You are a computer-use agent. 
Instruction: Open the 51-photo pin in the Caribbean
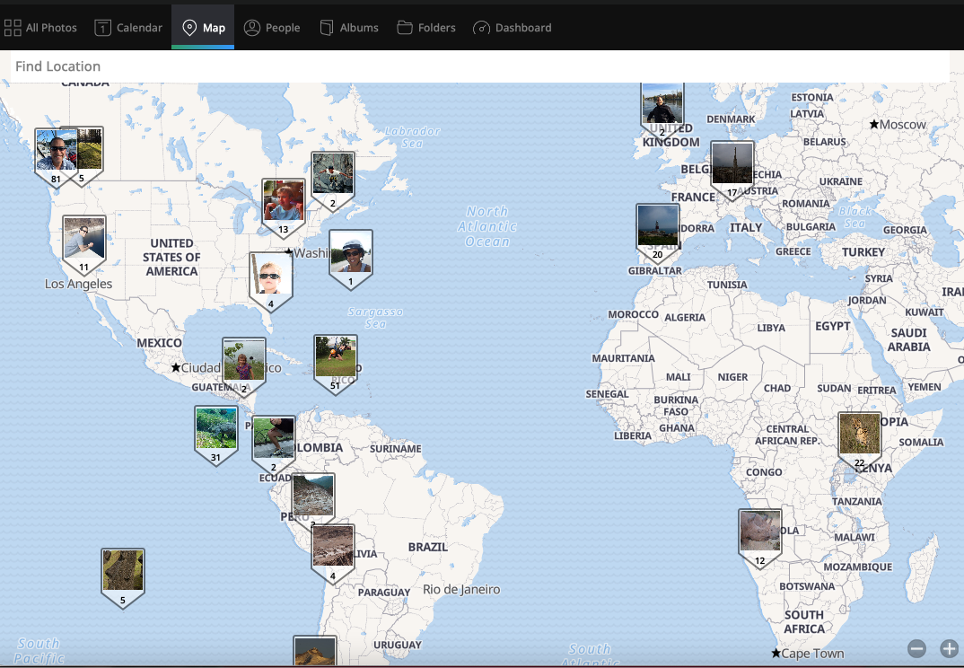(336, 358)
